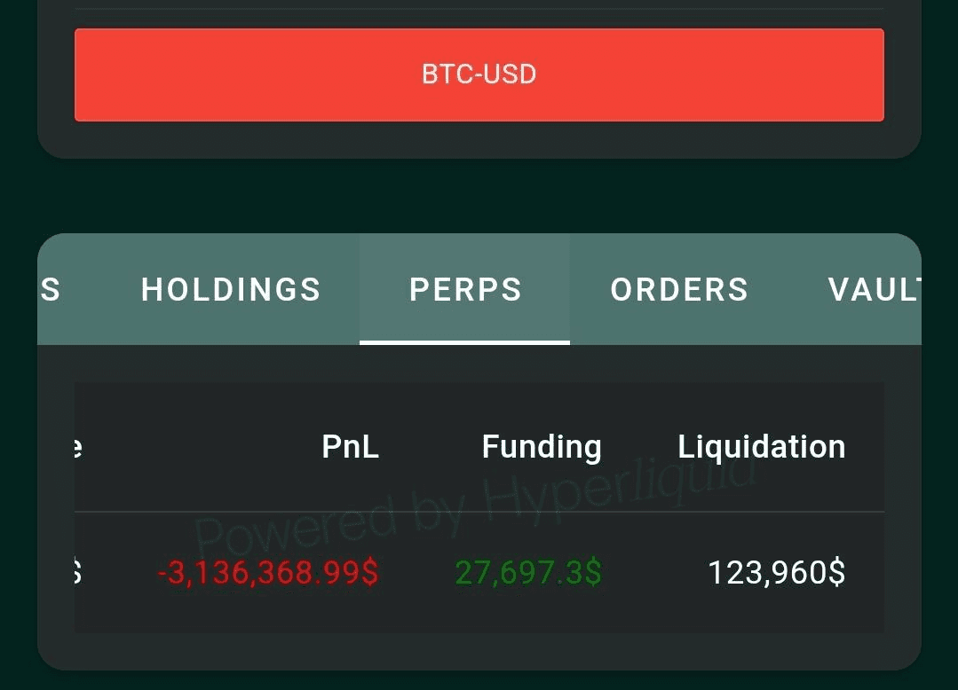Viewport: 958px width, 690px height.
Task: Click the 123,960$ liquidation price
Action: 776,573
